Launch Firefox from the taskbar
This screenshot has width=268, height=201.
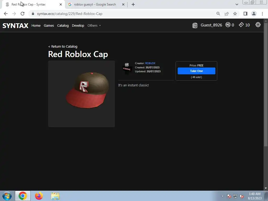tap(39, 196)
